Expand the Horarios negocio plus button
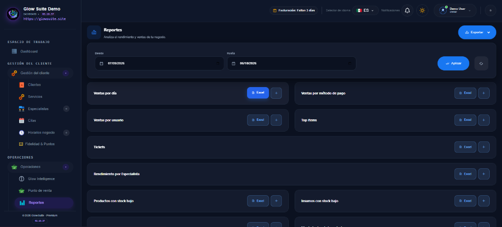 click(x=66, y=133)
